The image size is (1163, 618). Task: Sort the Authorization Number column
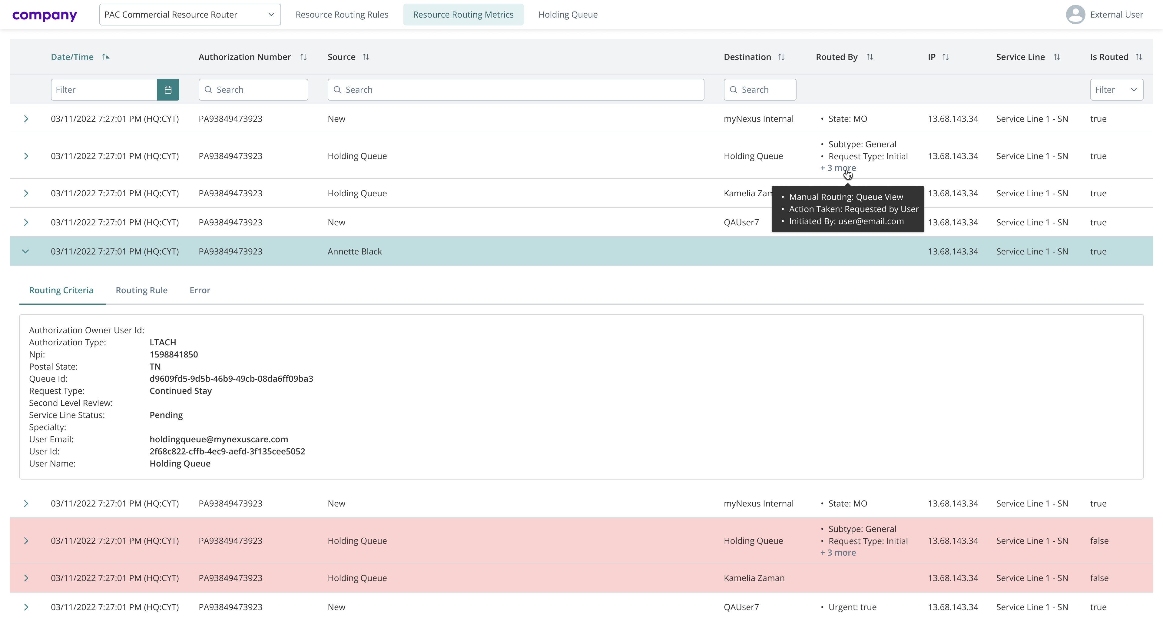pyautogui.click(x=303, y=57)
